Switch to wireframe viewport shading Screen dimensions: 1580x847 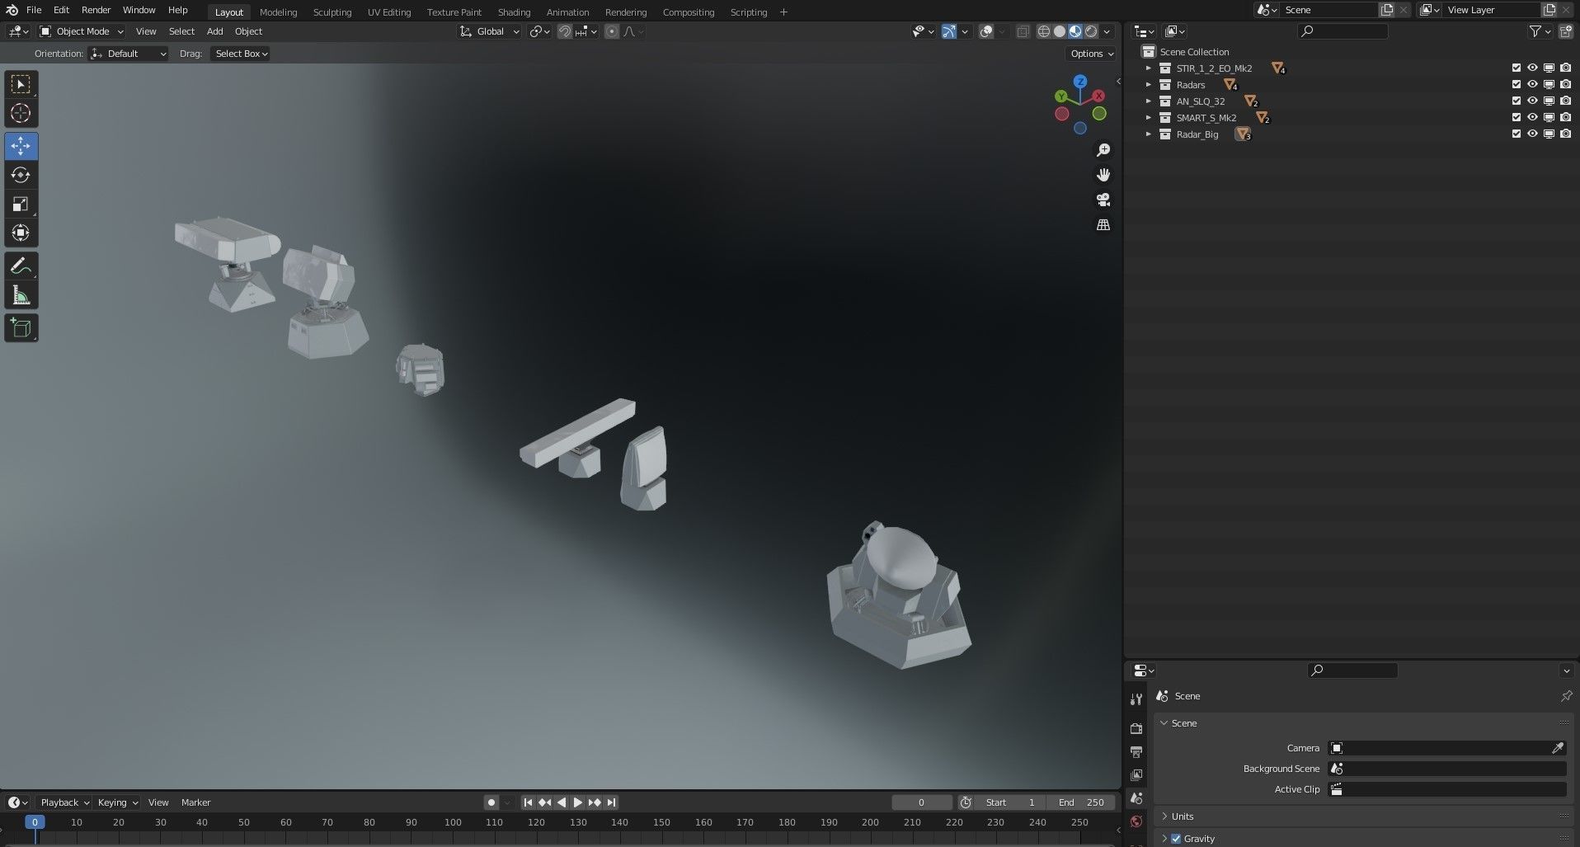pyautogui.click(x=1044, y=31)
